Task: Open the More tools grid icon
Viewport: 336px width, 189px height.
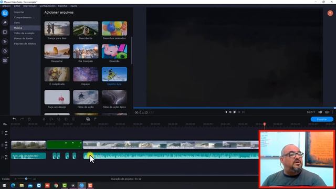Action: pyautogui.click(x=5, y=60)
